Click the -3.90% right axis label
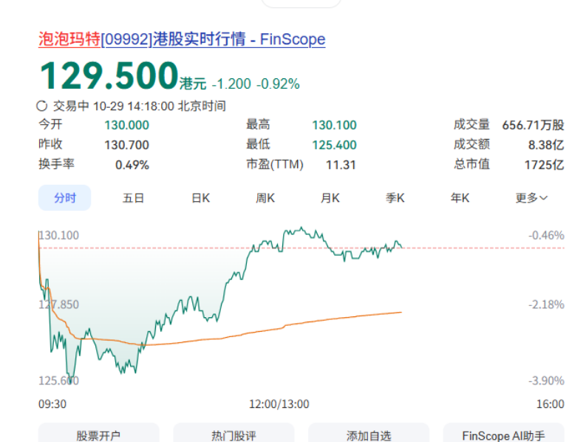The width and height of the screenshot is (586, 442). point(546,381)
